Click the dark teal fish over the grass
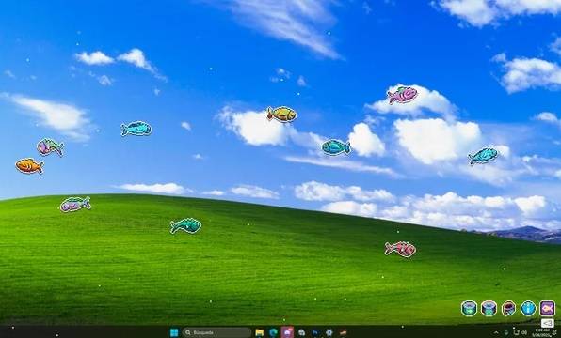Screen dimensions: 561x338 pyautogui.click(x=185, y=226)
